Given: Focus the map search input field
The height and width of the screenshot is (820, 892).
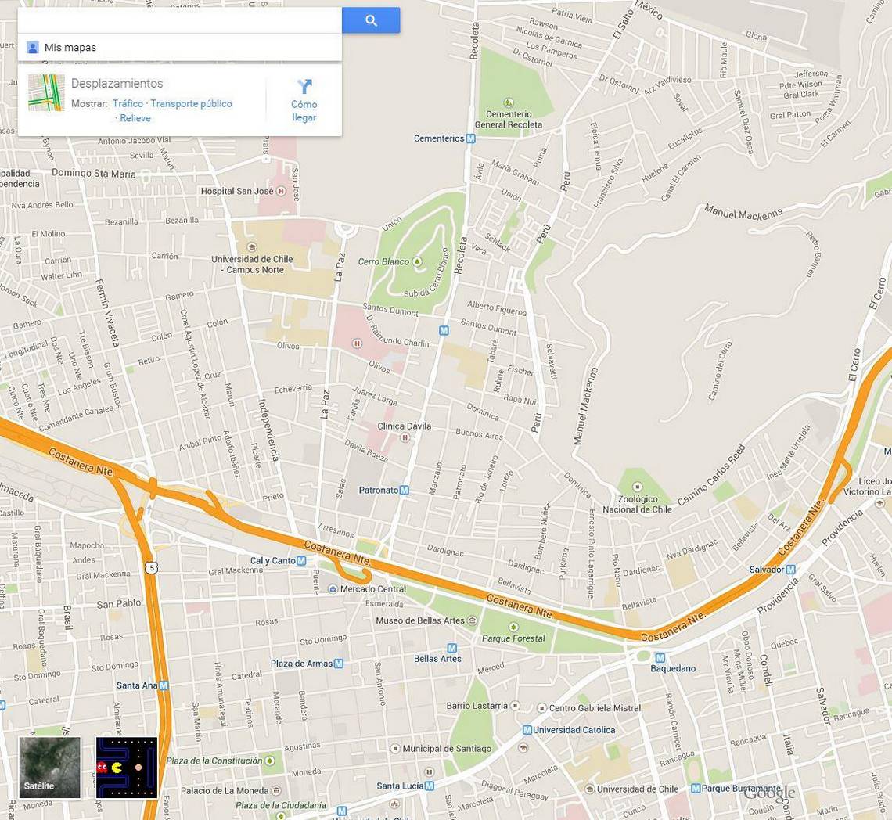Looking at the screenshot, I should click(180, 20).
